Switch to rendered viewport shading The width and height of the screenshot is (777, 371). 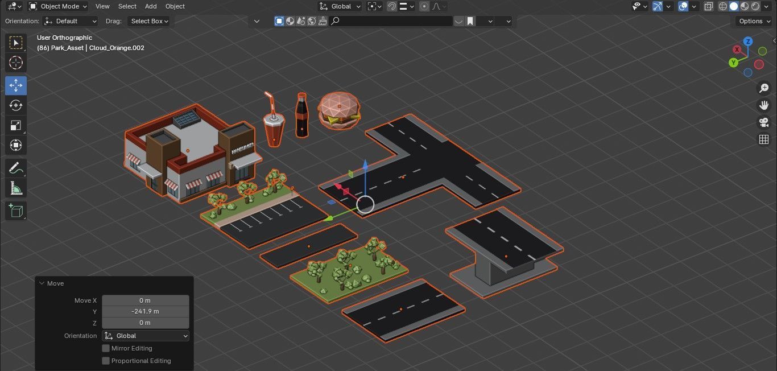click(x=755, y=6)
